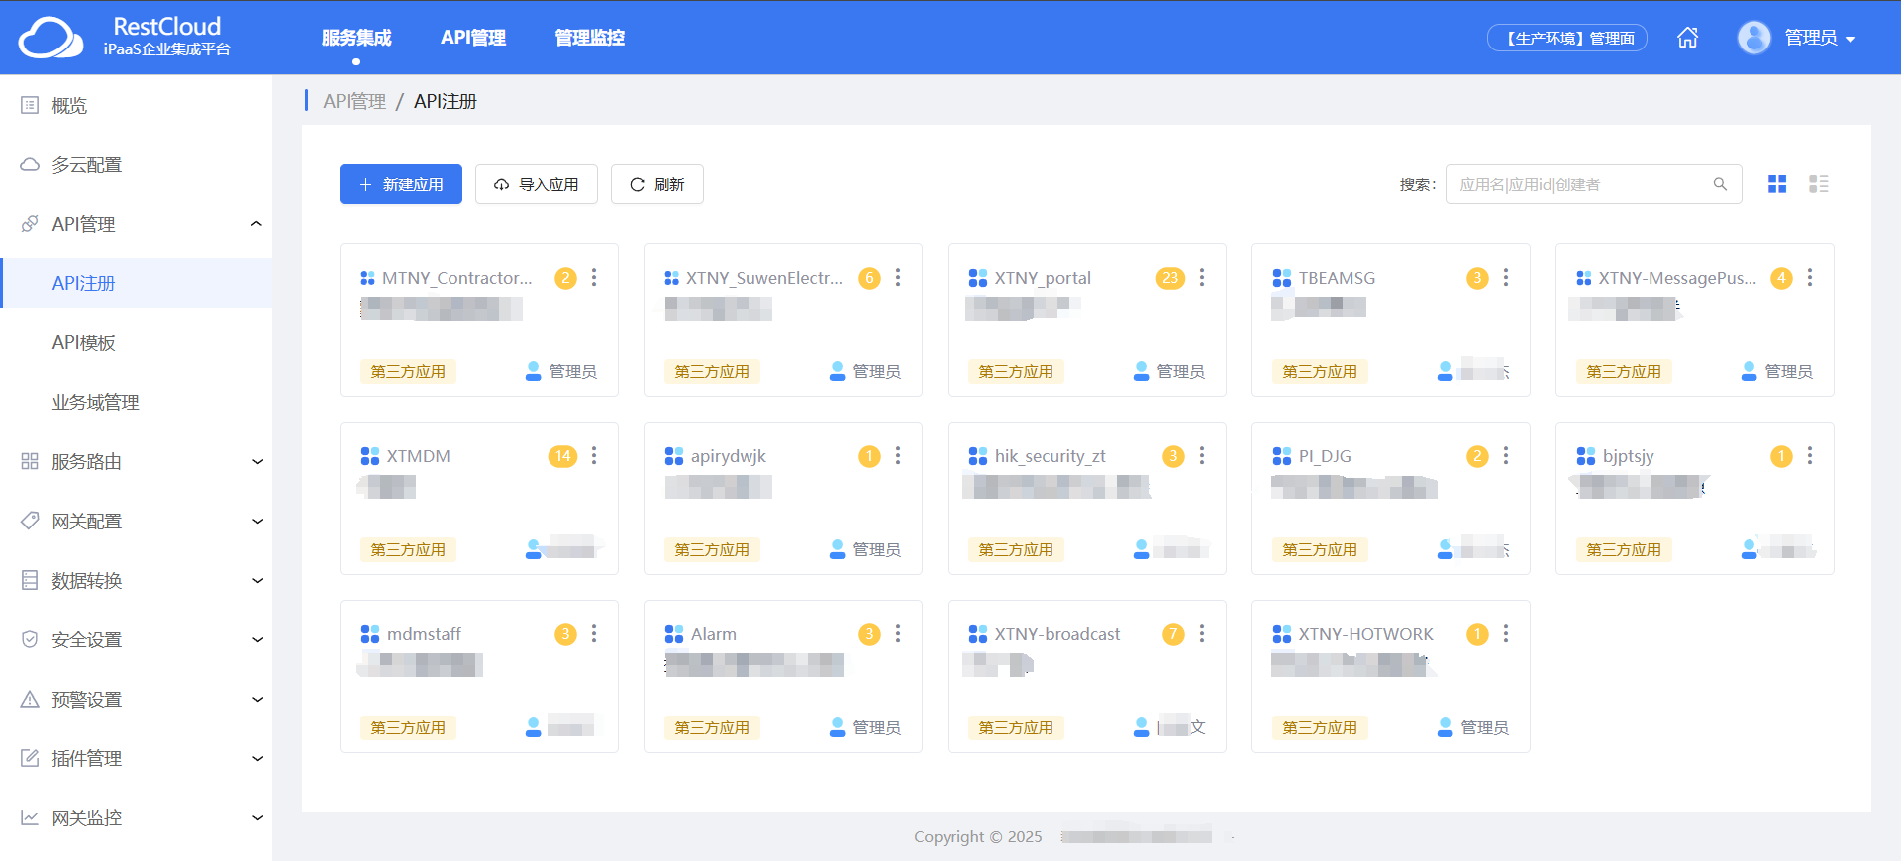Open the 管理员 user dropdown
The image size is (1901, 861).
(x=1819, y=38)
